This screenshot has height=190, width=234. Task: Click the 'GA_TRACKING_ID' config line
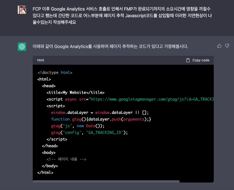pyautogui.click(x=89, y=132)
